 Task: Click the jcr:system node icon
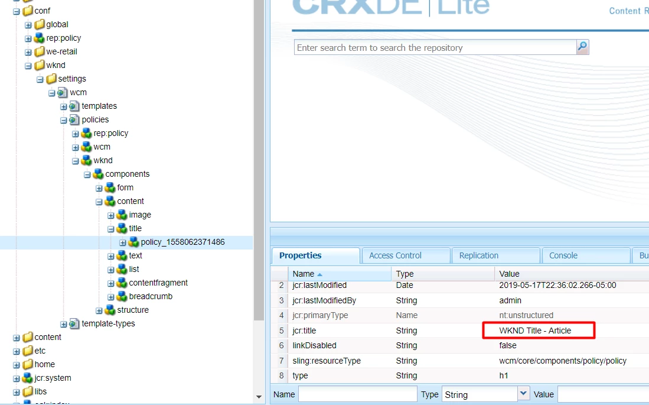(28, 378)
